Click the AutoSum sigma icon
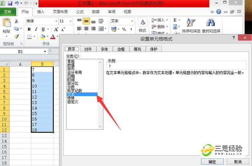 click(x=175, y=20)
